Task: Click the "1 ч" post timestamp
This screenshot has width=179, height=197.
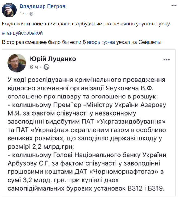Action: tap(22, 14)
